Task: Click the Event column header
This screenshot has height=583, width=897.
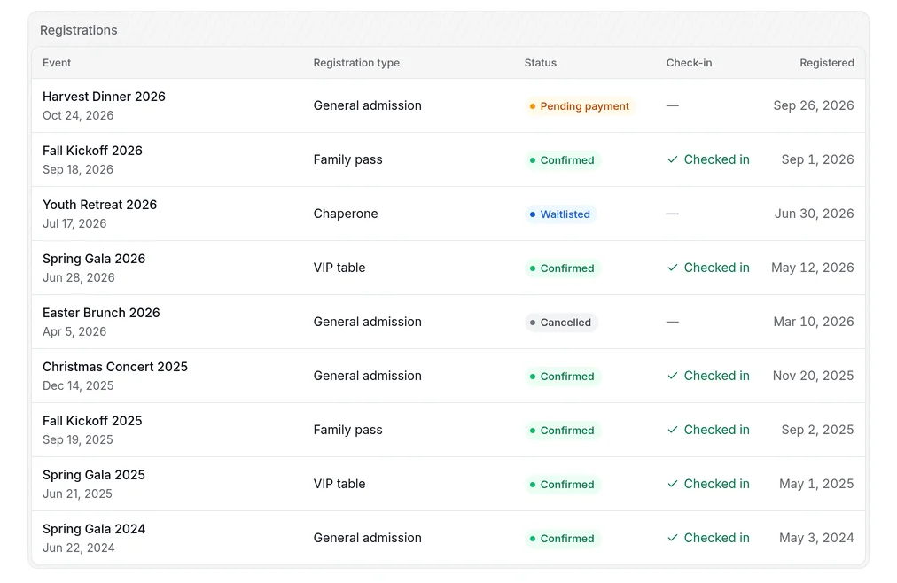Action: click(x=57, y=63)
